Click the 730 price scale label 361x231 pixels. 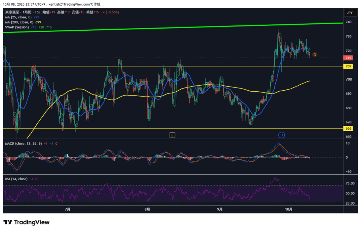coord(349,36)
